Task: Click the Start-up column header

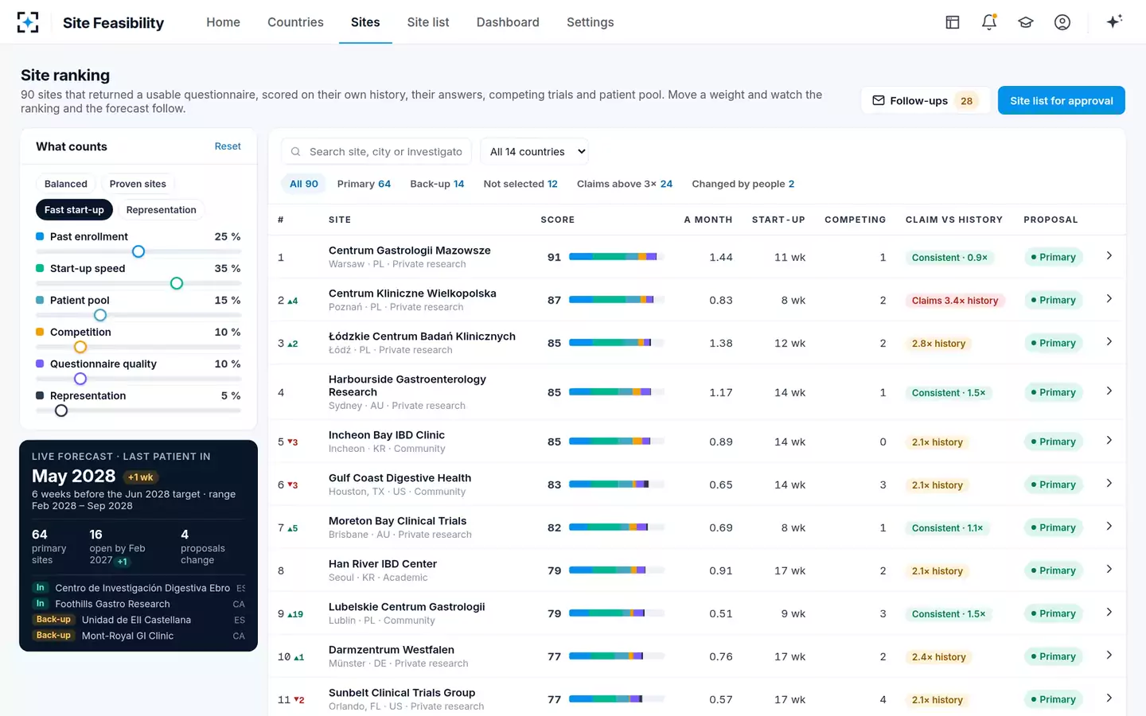Action: (x=778, y=220)
